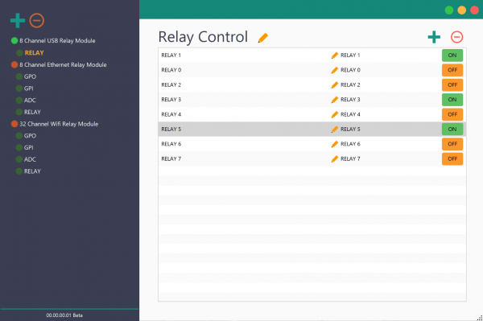
Task: Click yellow window control circle
Action: pyautogui.click(x=462, y=10)
